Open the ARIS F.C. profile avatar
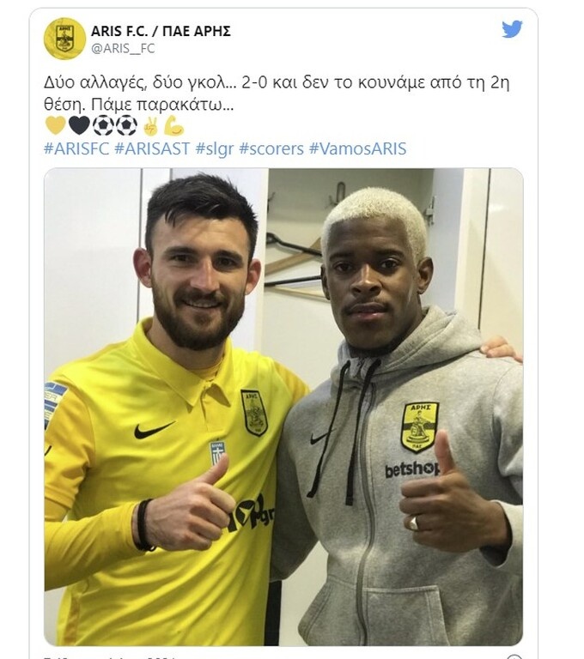The width and height of the screenshot is (584, 659). pyautogui.click(x=64, y=39)
